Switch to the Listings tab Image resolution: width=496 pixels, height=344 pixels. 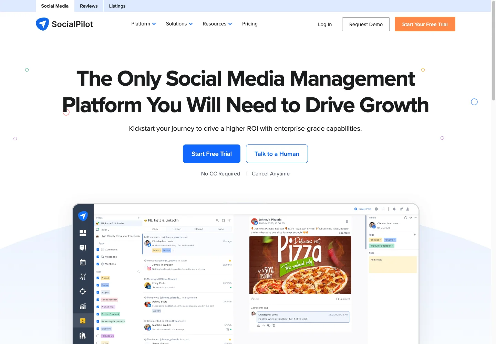pos(117,6)
